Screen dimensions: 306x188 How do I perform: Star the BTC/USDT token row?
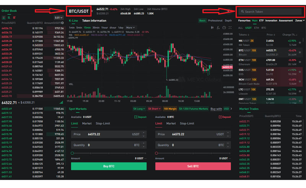[300, 52]
